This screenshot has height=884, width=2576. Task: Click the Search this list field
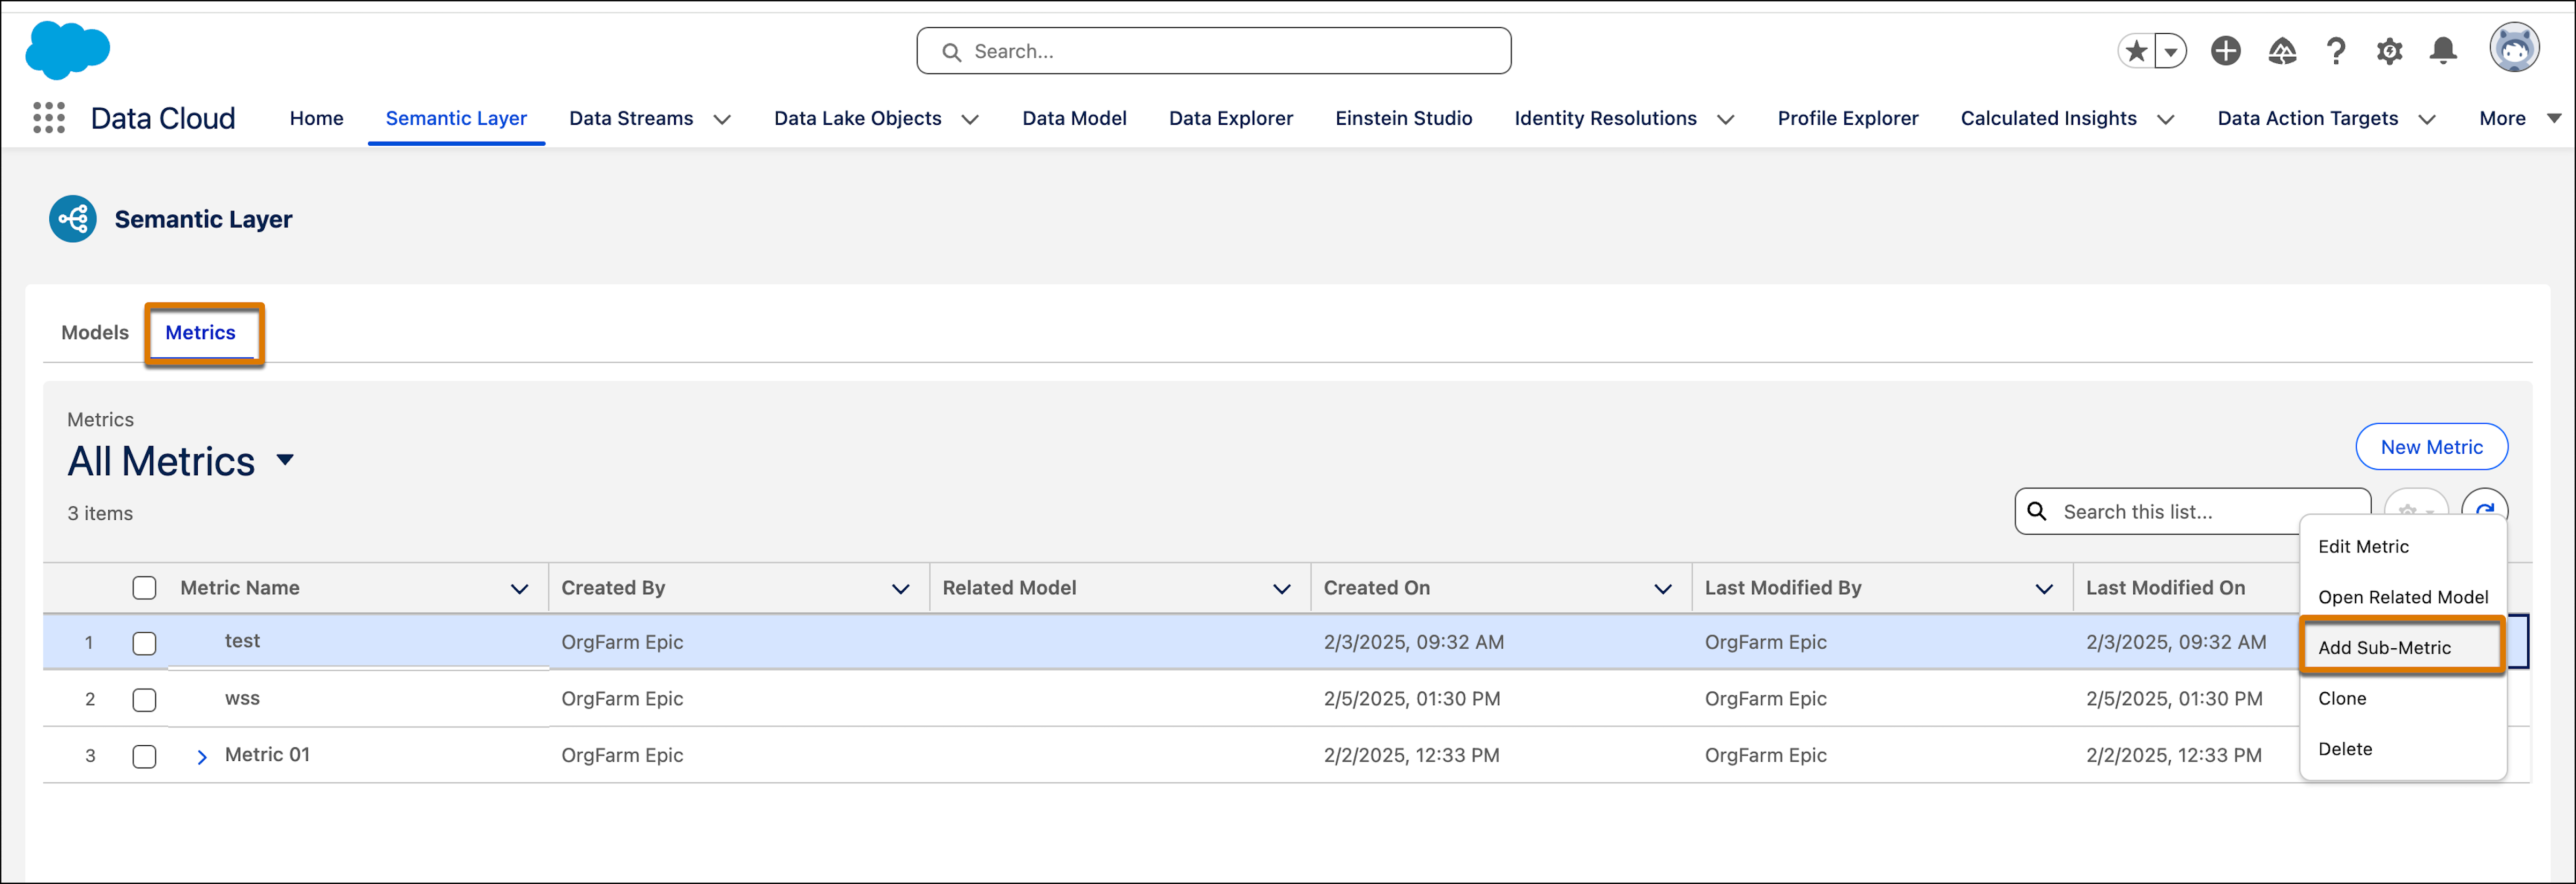pos(2192,511)
